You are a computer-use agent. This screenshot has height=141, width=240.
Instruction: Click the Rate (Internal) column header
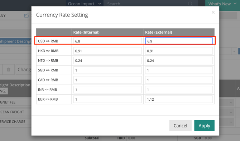click(86, 32)
